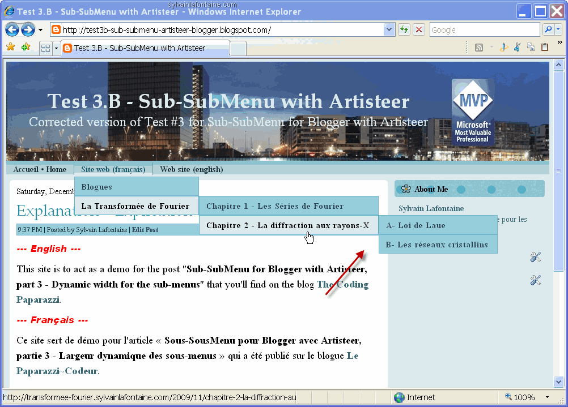This screenshot has width=568, height=407.
Task: Open the 'Web site (english)' menu
Action: point(191,169)
